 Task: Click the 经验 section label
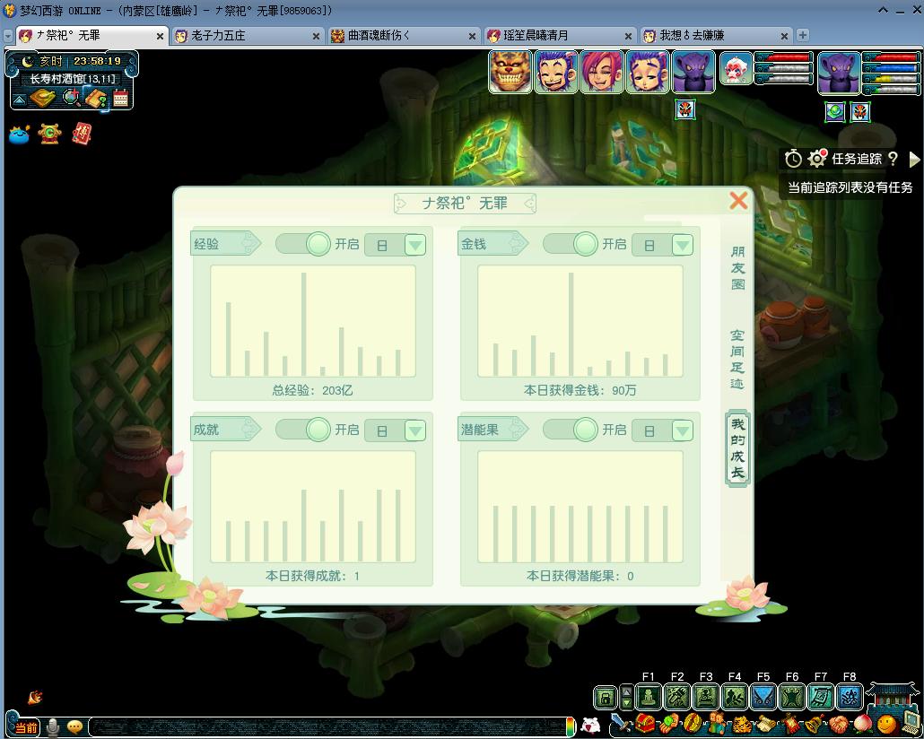225,243
